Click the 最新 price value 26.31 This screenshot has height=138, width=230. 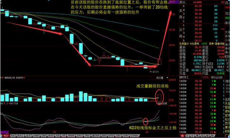(x=198, y=47)
